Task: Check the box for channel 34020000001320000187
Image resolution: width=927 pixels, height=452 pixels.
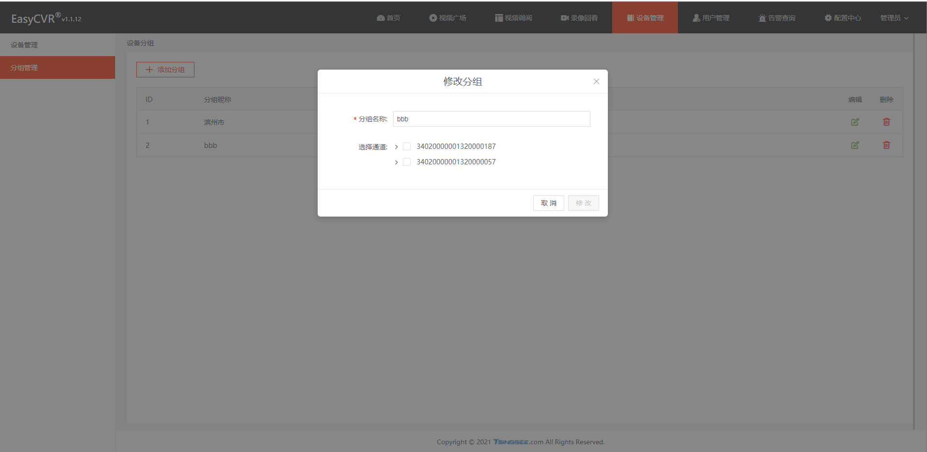Action: (407, 146)
